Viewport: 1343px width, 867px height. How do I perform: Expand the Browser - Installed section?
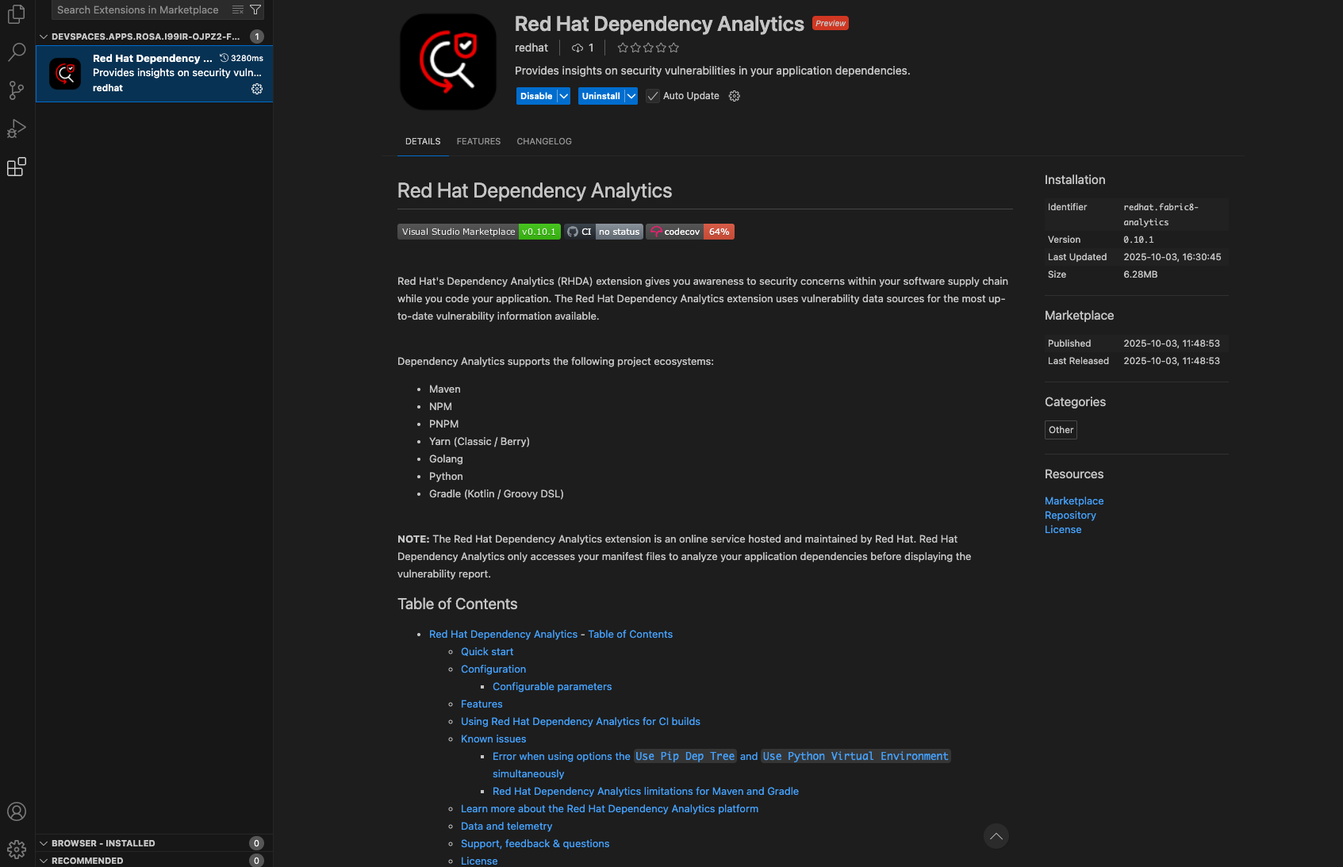pos(154,843)
